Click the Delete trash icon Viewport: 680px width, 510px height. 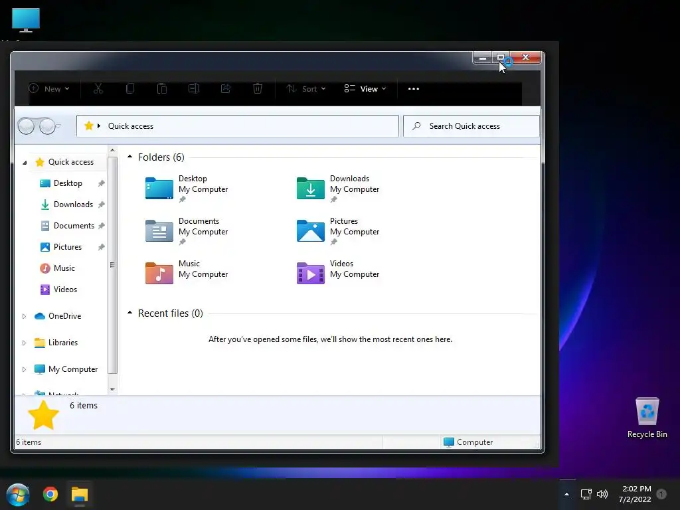258,89
